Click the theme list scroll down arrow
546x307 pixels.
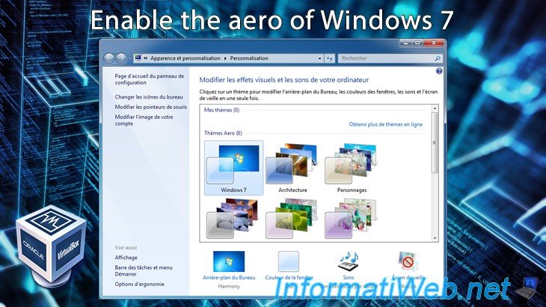(x=435, y=238)
